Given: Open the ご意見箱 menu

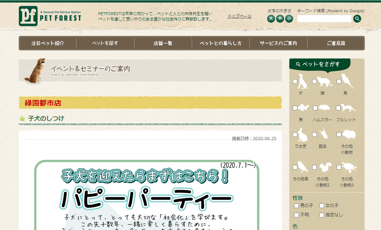Looking at the screenshot, I should click(x=336, y=43).
